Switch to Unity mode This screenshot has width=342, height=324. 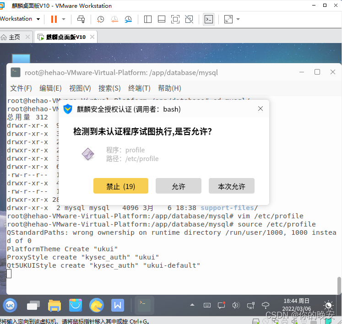pyautogui.click(x=189, y=19)
